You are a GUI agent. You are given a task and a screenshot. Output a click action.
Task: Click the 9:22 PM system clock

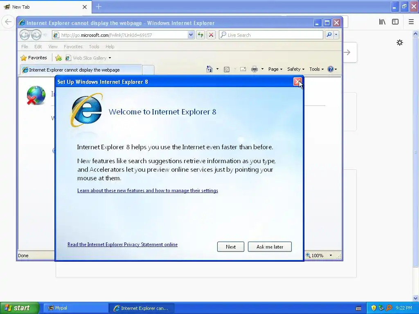[x=404, y=308]
